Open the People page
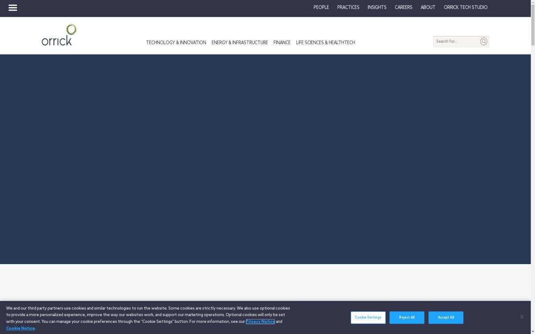The width and height of the screenshot is (535, 334). point(321,7)
